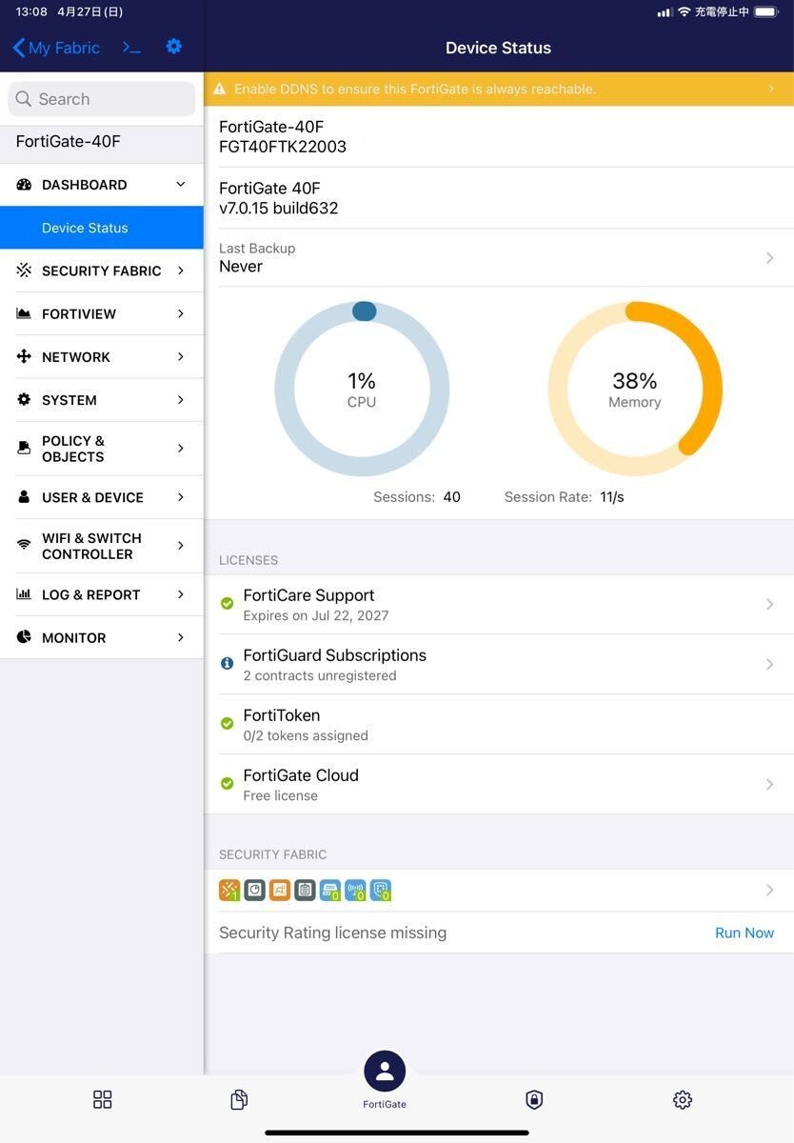
Task: Open FortiGuard Subscriptions row
Action: click(499, 665)
